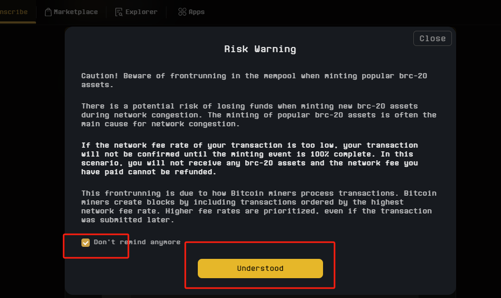The width and height of the screenshot is (501, 298).
Task: Click the "Don't remind anymore" label text
Action: [x=137, y=242]
